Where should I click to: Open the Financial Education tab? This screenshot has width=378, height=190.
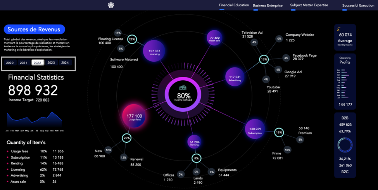click(234, 5)
